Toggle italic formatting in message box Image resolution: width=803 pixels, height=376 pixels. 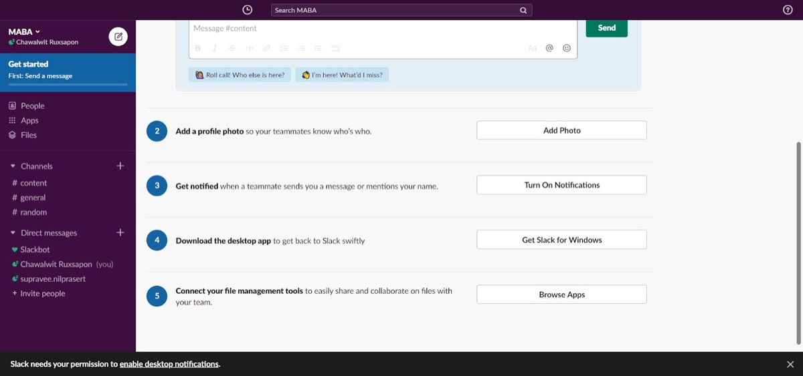[x=215, y=48]
